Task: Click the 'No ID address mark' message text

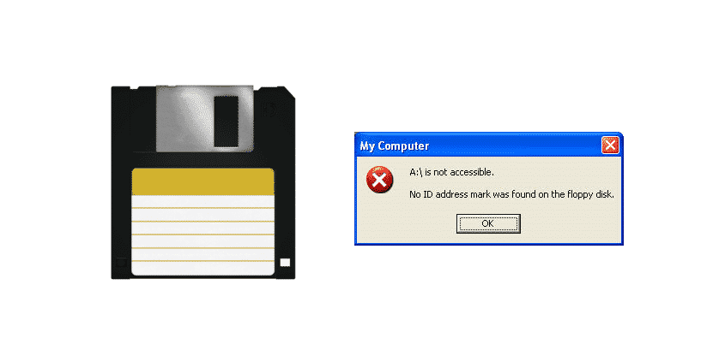Action: [x=512, y=194]
